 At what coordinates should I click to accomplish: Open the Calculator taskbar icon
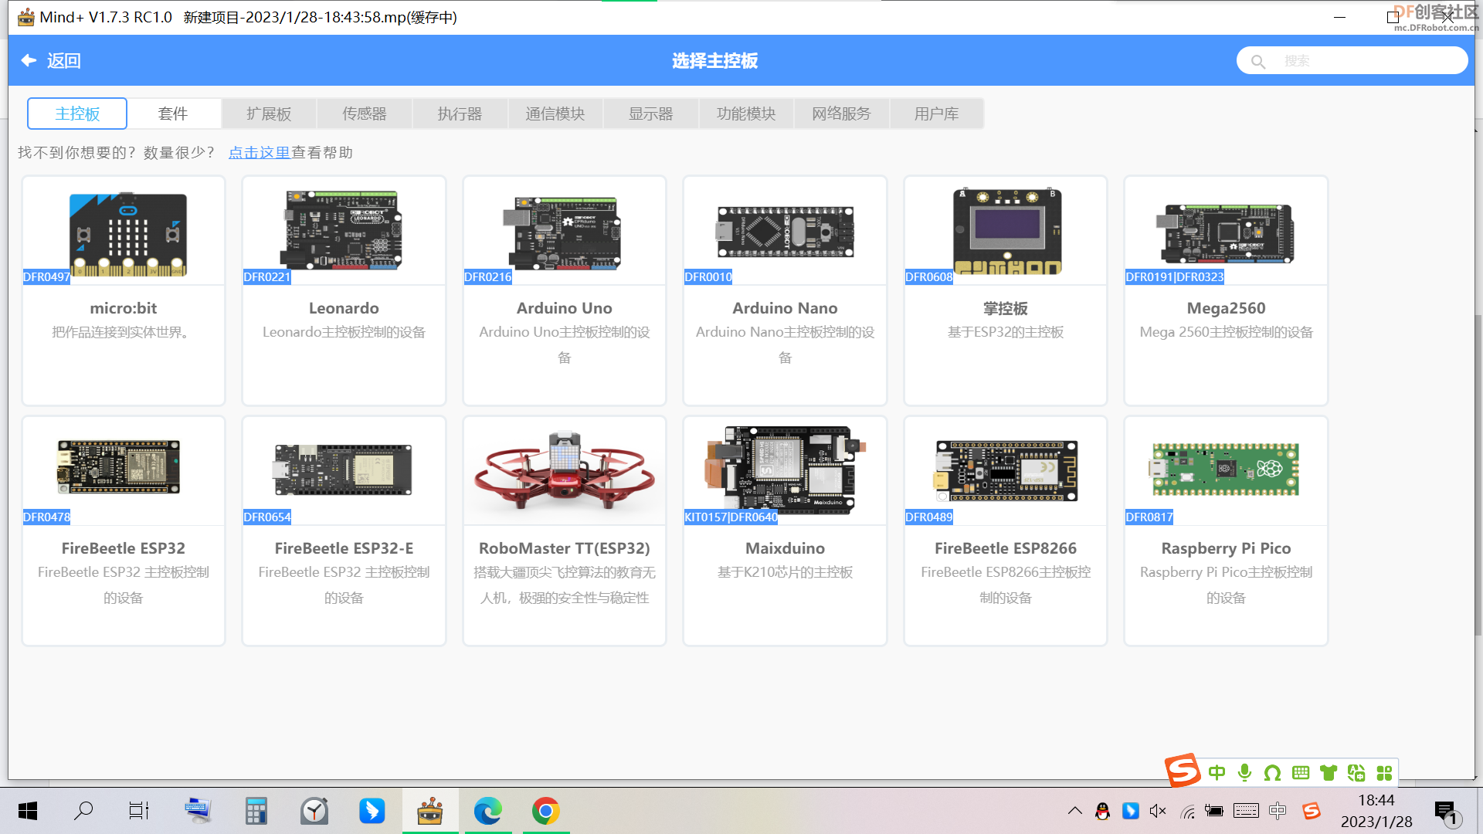tap(256, 811)
